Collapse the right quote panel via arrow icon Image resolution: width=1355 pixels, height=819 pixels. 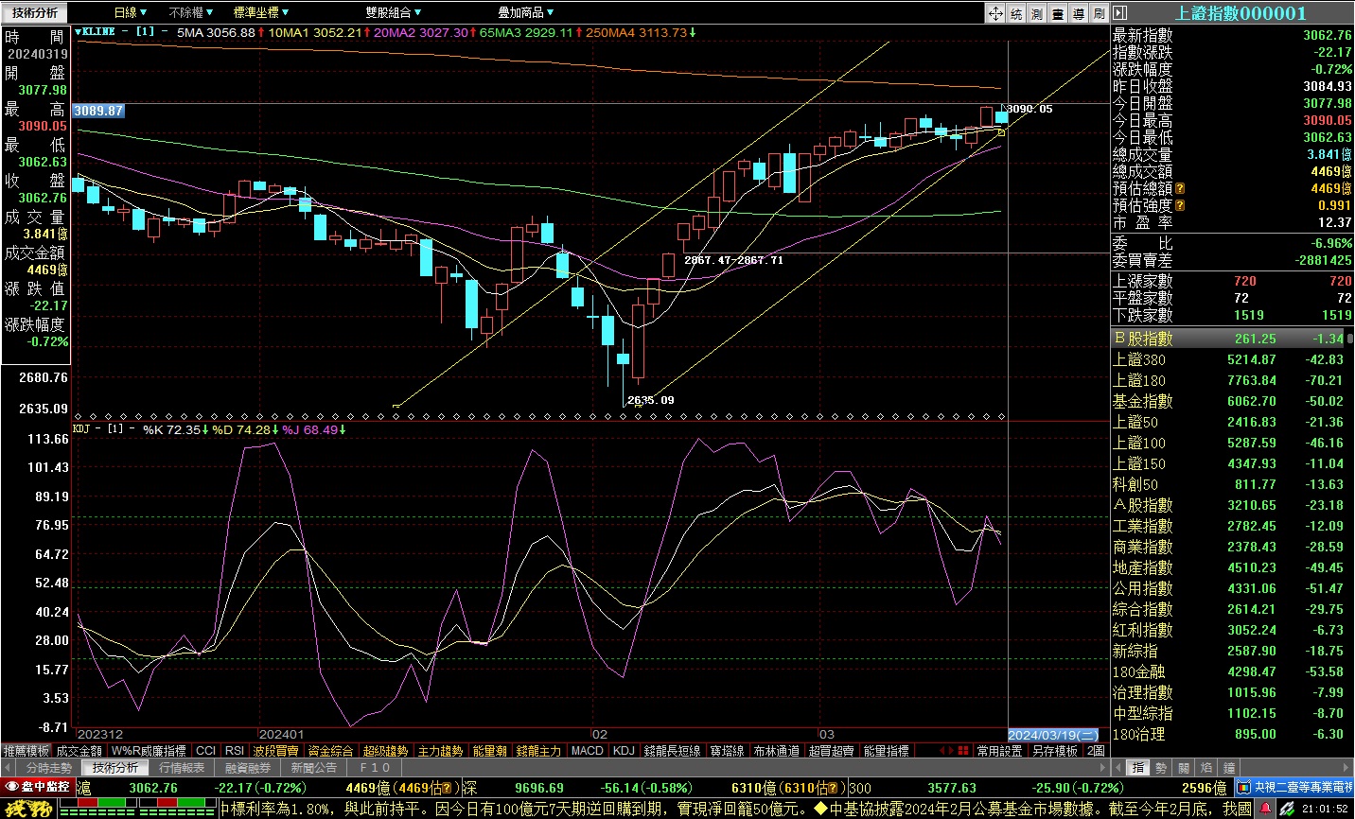click(x=1120, y=13)
